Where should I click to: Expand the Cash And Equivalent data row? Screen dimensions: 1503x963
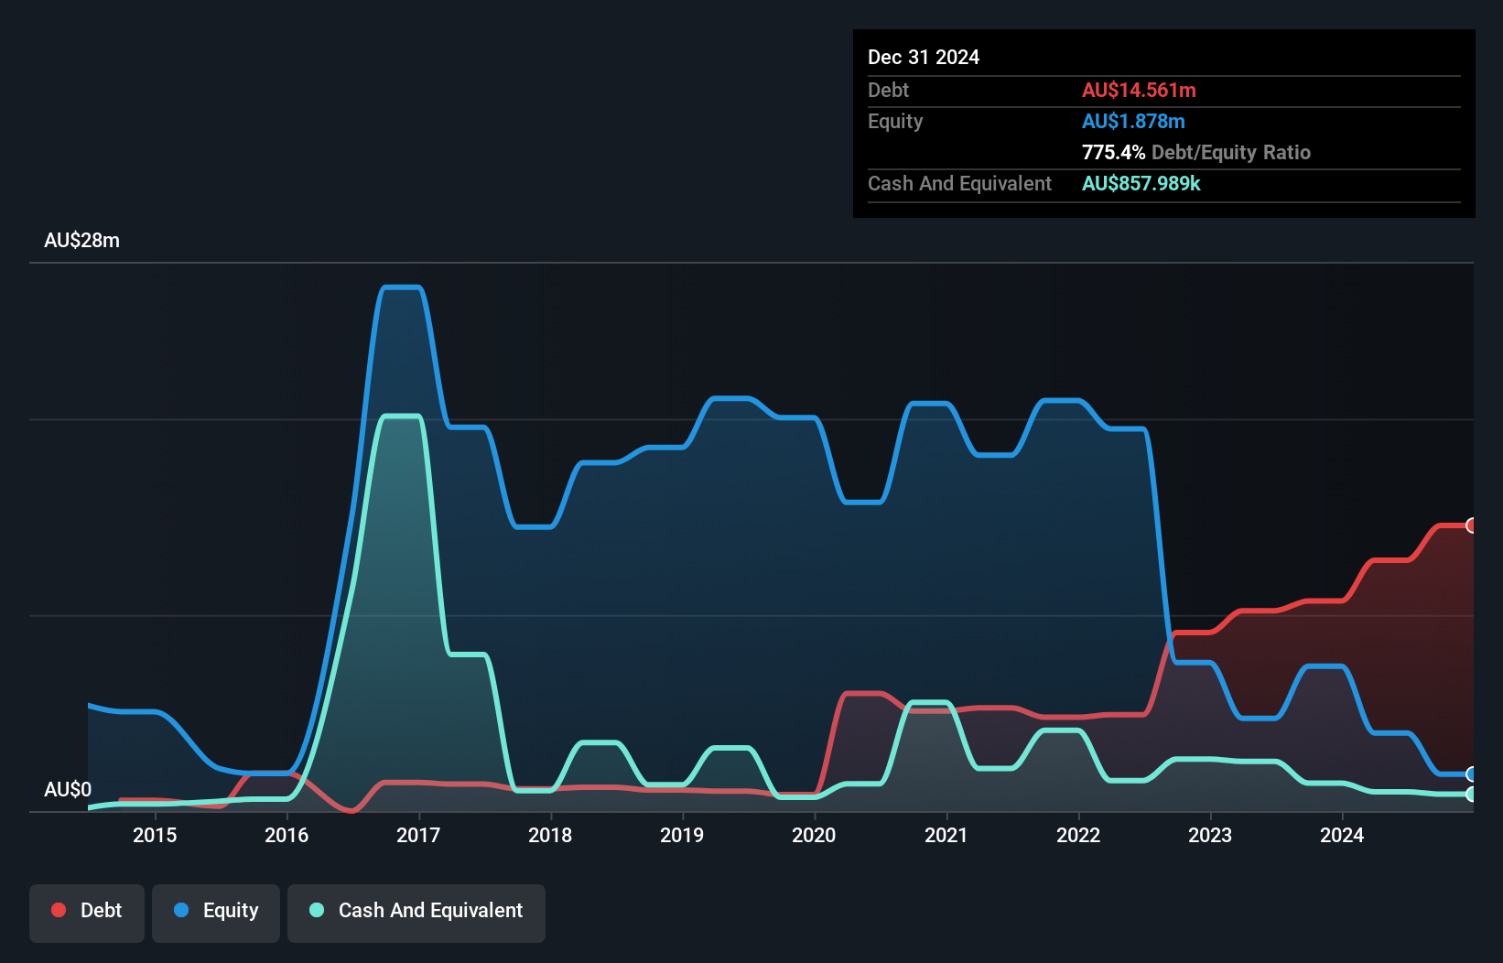coord(959,184)
